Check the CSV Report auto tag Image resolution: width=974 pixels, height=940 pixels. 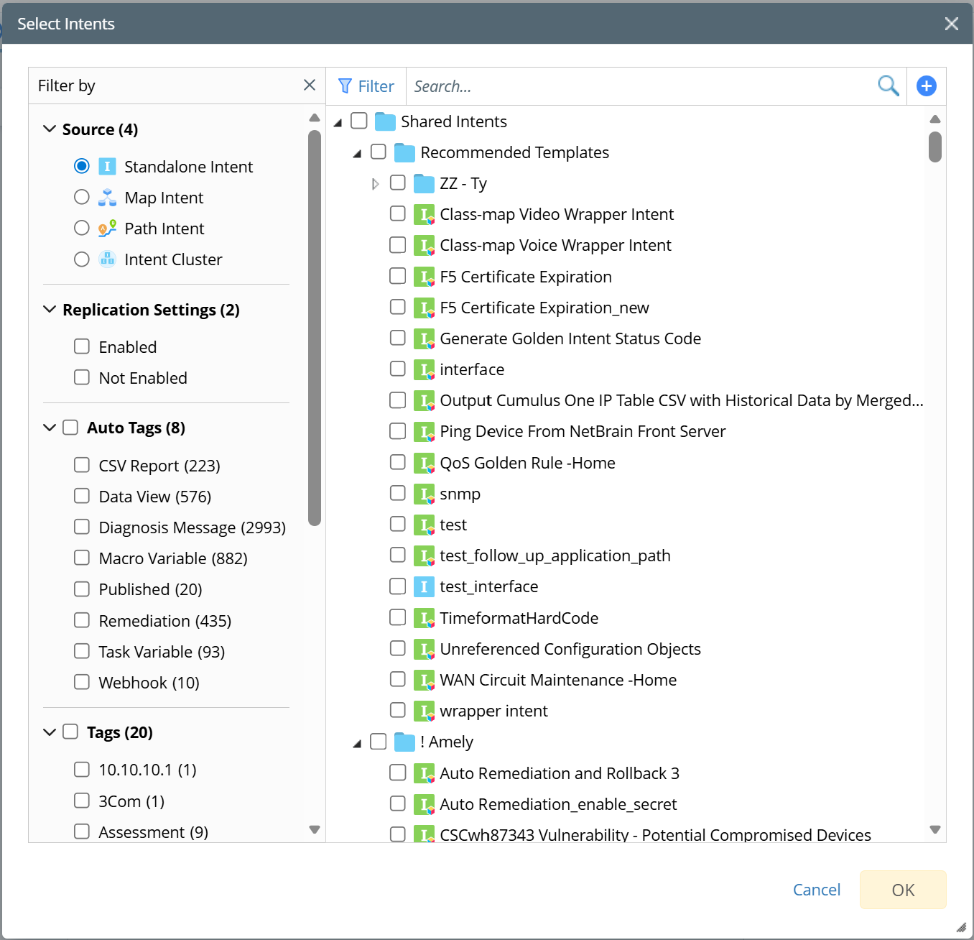(x=82, y=466)
